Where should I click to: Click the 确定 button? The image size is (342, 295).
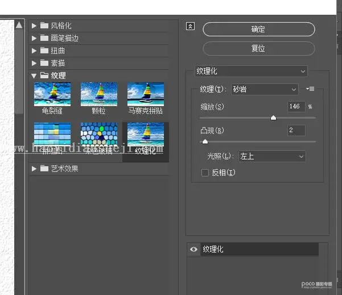click(259, 29)
